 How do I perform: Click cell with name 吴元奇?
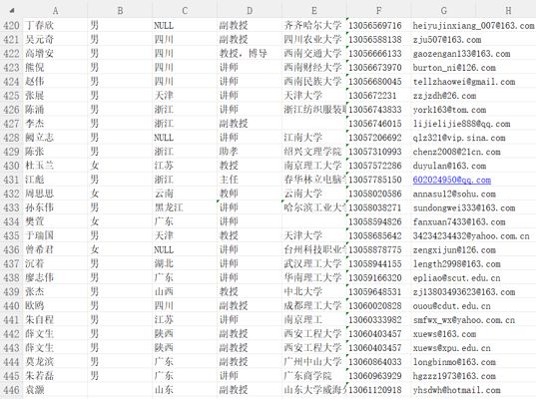(40, 39)
